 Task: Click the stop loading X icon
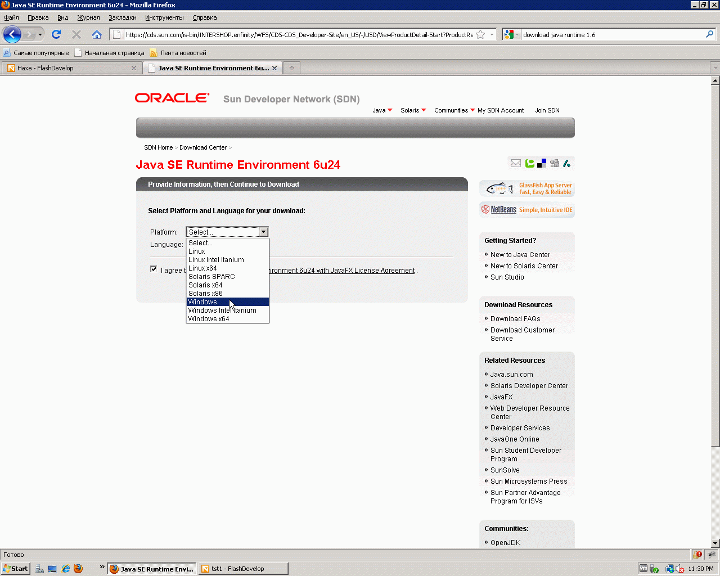pos(76,35)
